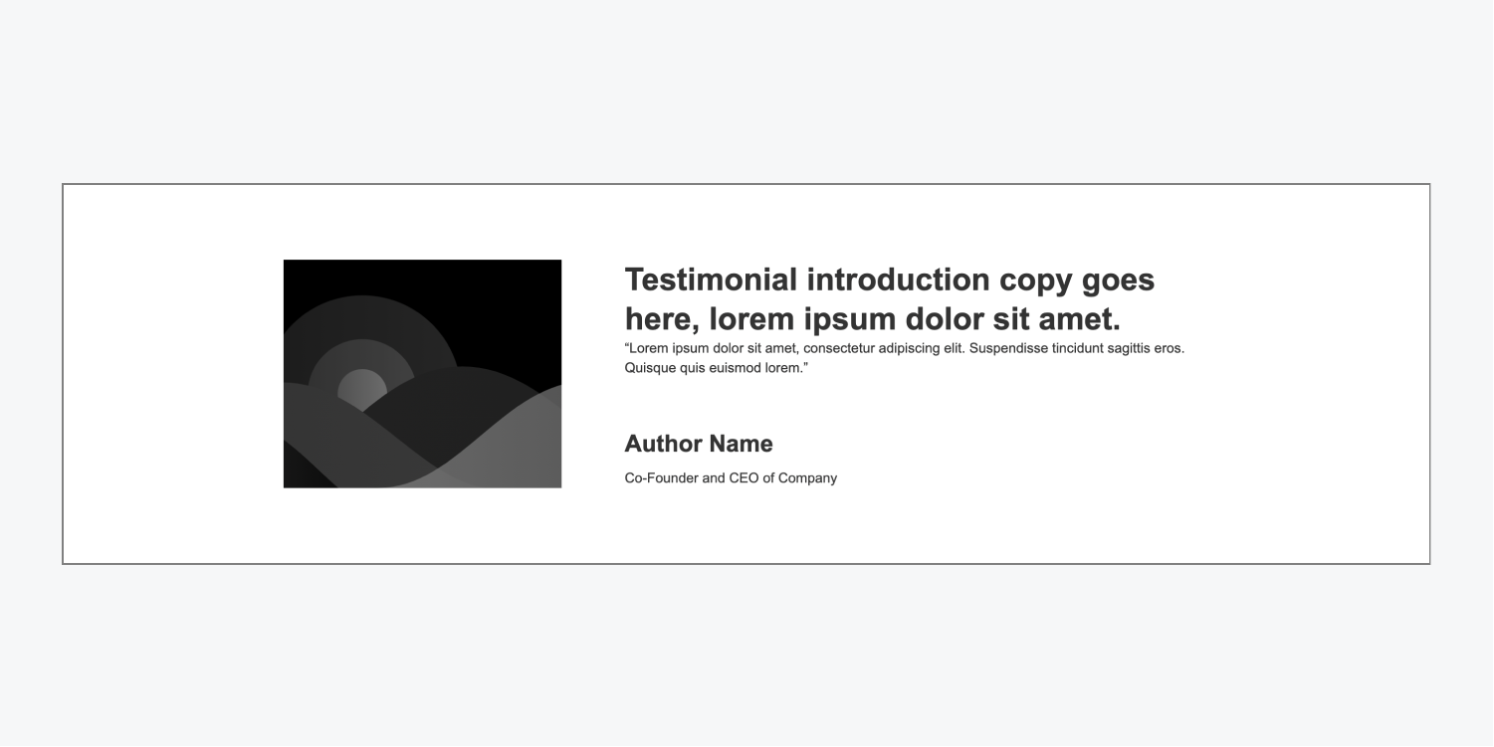Select the first line of the quote paragraph
The width and height of the screenshot is (1494, 747).
(x=904, y=349)
